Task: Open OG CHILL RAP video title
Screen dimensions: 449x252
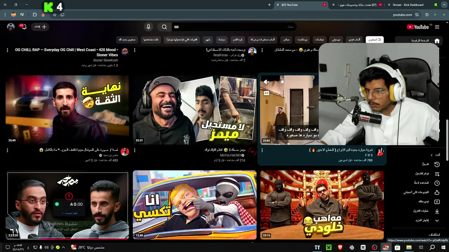Action: pyautogui.click(x=67, y=52)
